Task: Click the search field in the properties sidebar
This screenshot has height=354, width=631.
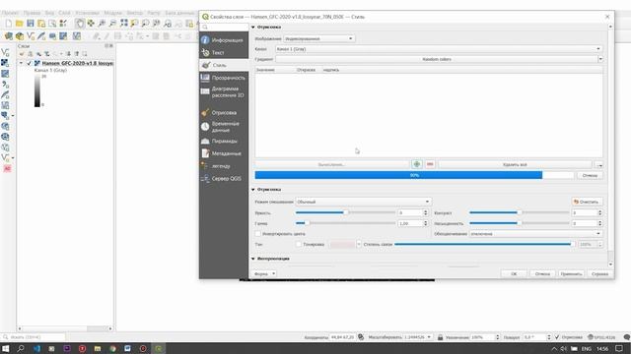Action: pyautogui.click(x=224, y=28)
